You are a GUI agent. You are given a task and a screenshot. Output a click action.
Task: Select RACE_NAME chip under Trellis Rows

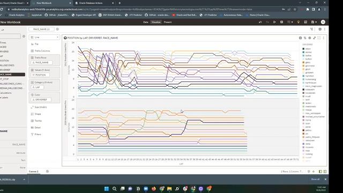pyautogui.click(x=42, y=63)
